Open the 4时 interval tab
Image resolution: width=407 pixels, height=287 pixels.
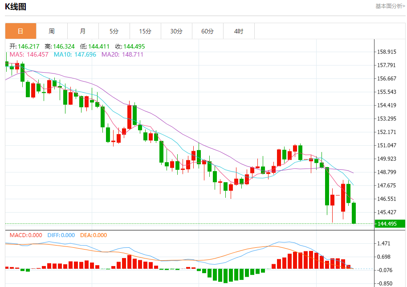(239, 31)
